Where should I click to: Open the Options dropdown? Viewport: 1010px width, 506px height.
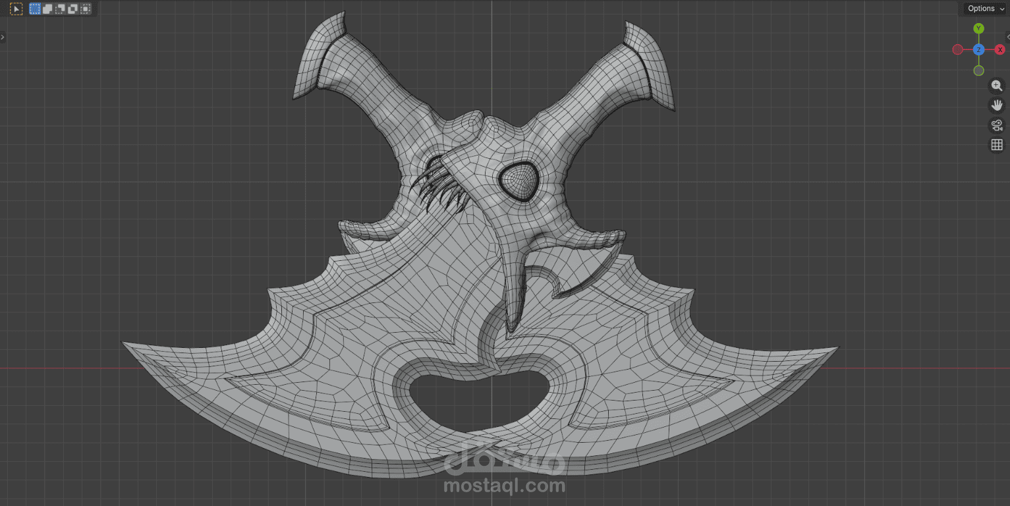(x=985, y=9)
